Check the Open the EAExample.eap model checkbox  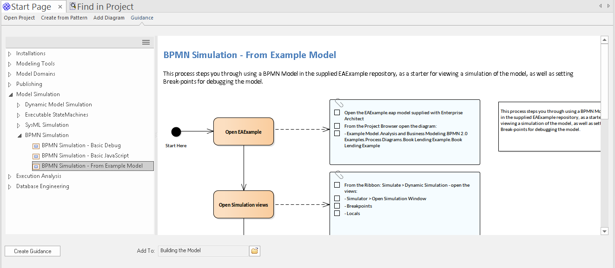(x=337, y=112)
